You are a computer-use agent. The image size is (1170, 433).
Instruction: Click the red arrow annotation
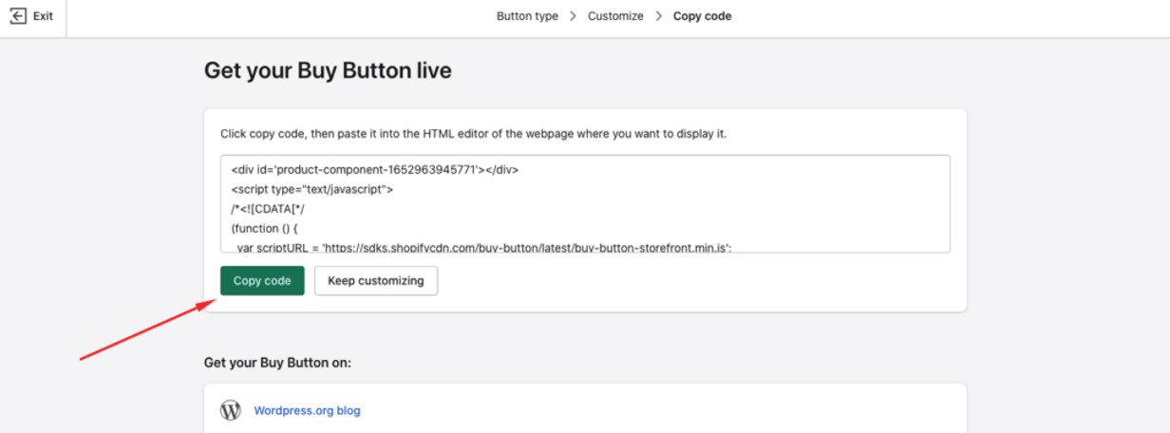(142, 330)
